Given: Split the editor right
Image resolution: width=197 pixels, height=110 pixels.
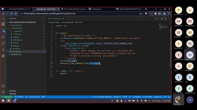Looking at the screenshot, I should (x=166, y=19).
